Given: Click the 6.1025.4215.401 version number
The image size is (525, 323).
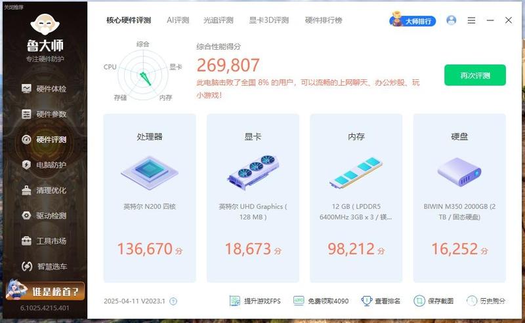Looking at the screenshot, I should point(45,308).
